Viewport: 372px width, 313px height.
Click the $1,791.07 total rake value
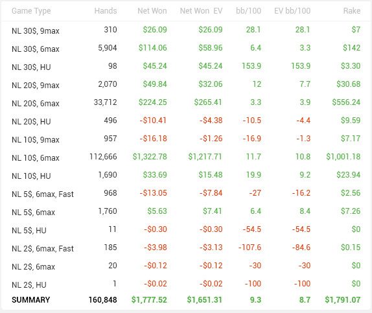pyautogui.click(x=343, y=300)
